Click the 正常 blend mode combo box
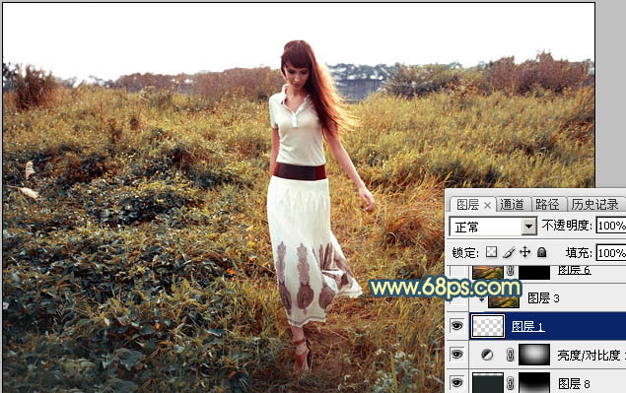The width and height of the screenshot is (626, 393). [x=493, y=227]
